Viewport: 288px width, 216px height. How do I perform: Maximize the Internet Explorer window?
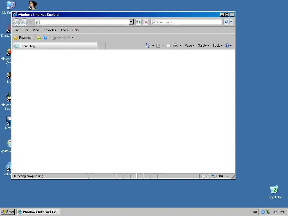227,15
